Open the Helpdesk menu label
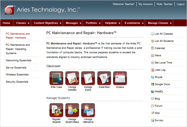The height and width of the screenshot is (127, 187). click(x=111, y=23)
